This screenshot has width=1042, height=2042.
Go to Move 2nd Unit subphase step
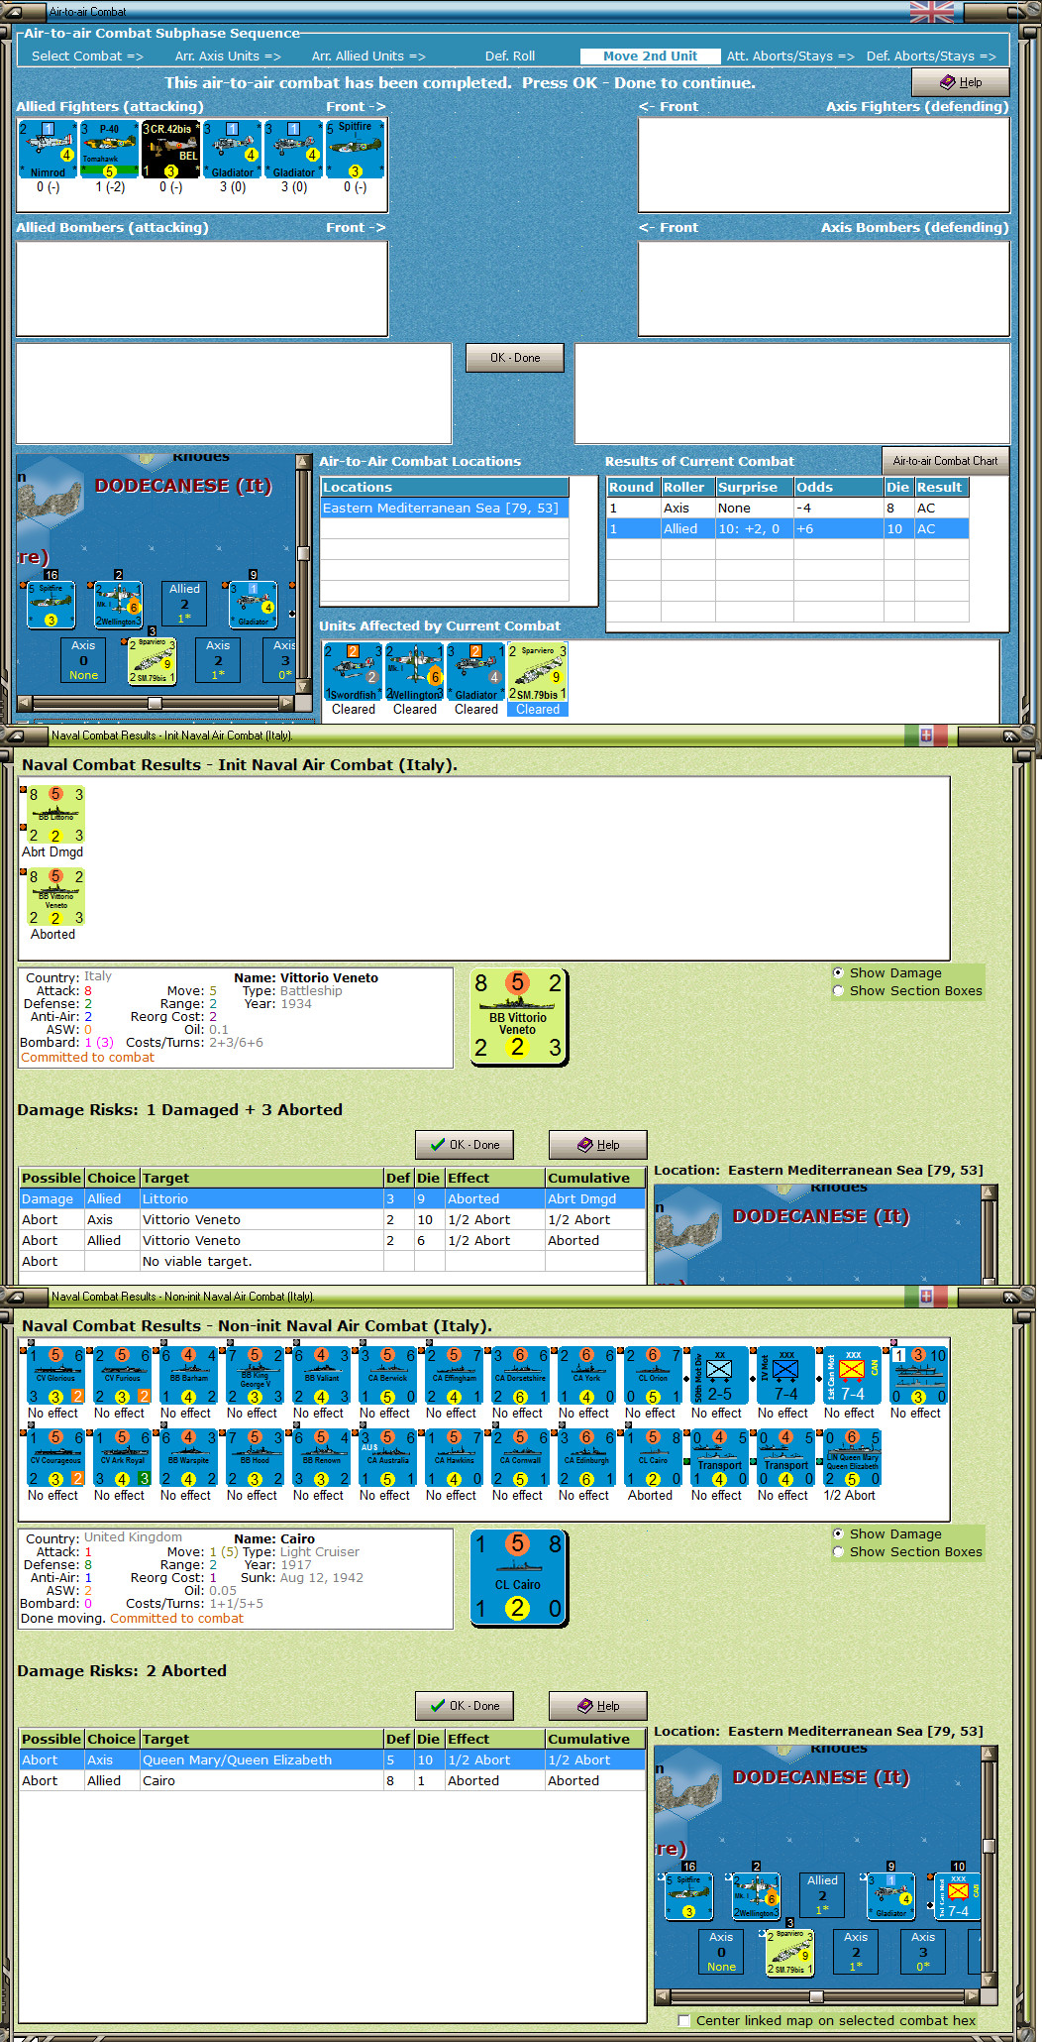(650, 57)
